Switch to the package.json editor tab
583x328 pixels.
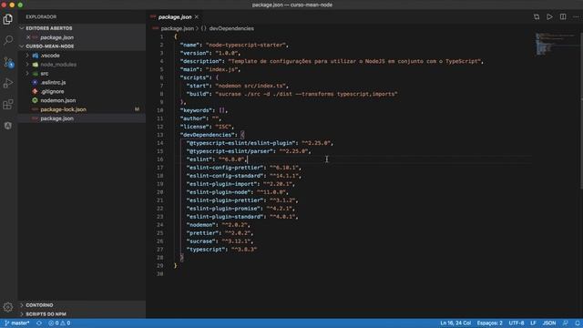point(175,17)
